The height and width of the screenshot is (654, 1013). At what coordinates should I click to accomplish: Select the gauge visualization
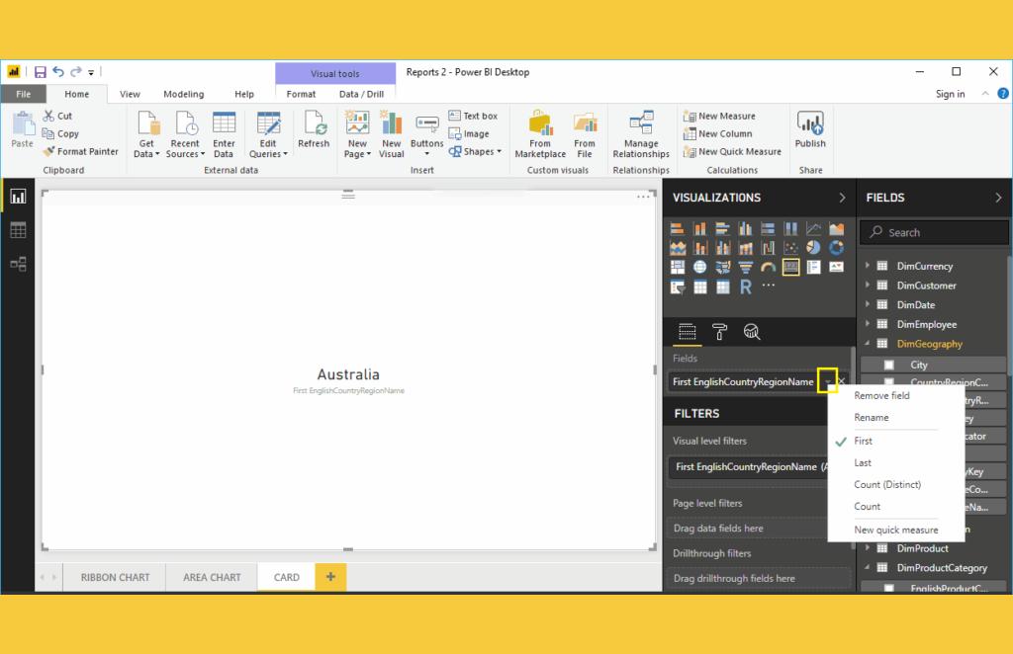(768, 267)
